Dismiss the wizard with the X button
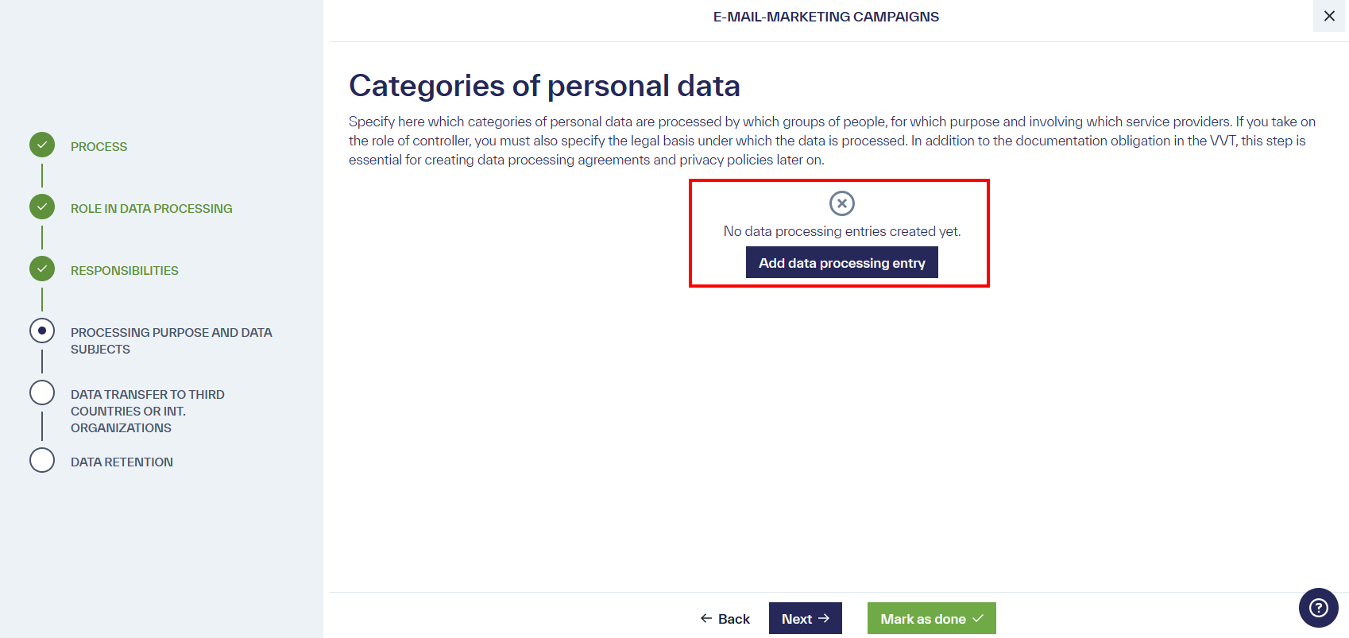Viewport: 1349px width, 638px height. tap(1328, 15)
